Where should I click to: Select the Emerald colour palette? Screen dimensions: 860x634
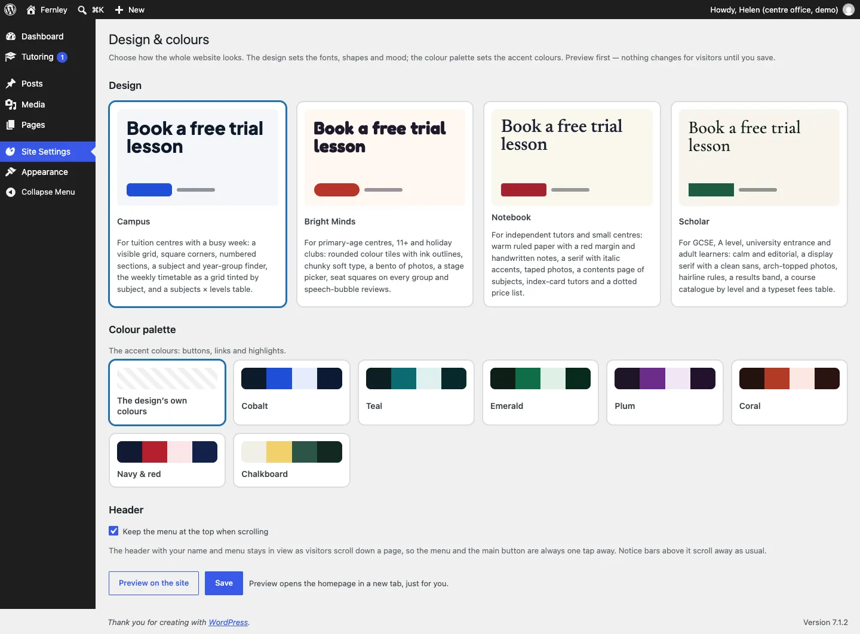(x=540, y=392)
